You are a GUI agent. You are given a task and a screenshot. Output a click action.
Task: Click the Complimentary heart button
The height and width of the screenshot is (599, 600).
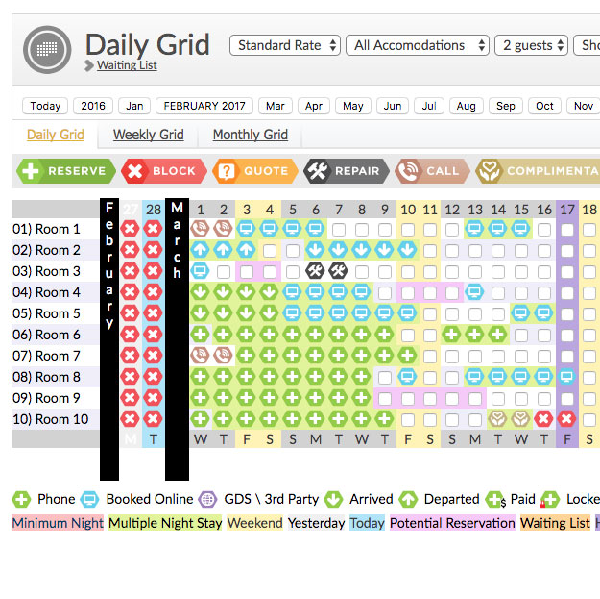pyautogui.click(x=538, y=171)
